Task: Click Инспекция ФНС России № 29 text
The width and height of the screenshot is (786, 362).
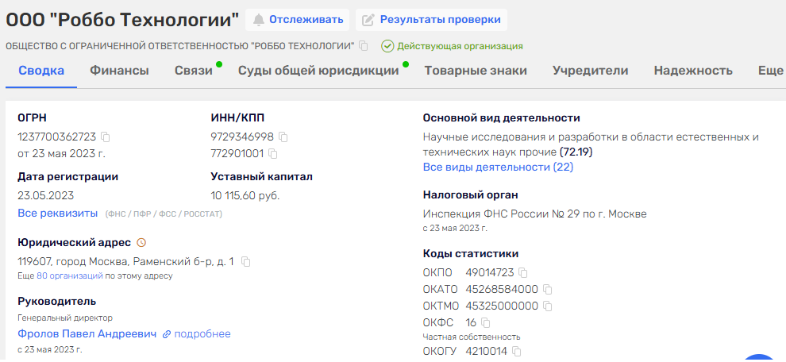Action: pyautogui.click(x=535, y=214)
